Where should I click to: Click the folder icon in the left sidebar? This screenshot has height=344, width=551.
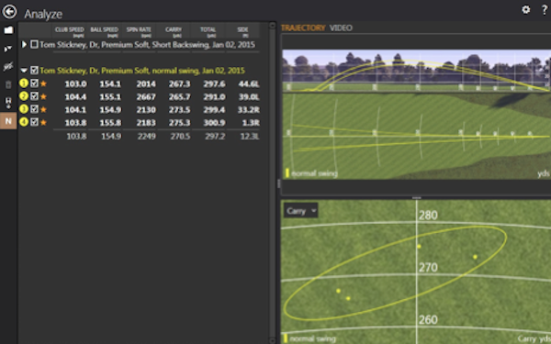(8, 30)
